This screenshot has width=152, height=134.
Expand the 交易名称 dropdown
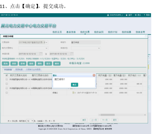[47, 42]
